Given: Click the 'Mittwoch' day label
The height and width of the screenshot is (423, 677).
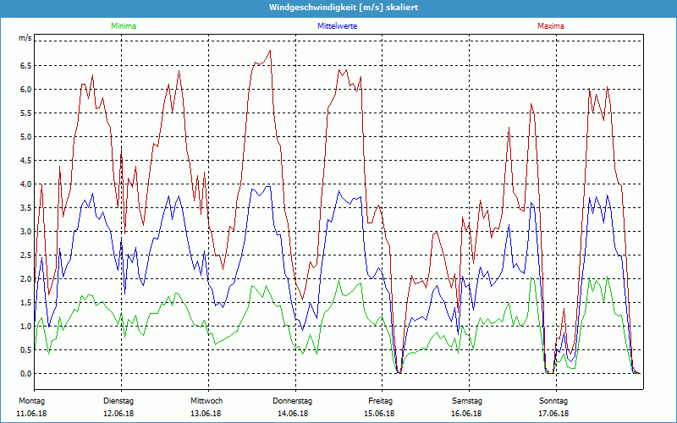Looking at the screenshot, I should (206, 401).
